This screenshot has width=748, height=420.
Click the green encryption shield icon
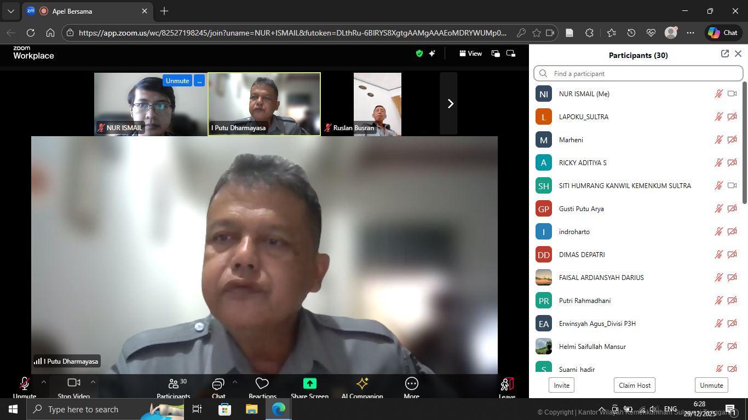419,54
